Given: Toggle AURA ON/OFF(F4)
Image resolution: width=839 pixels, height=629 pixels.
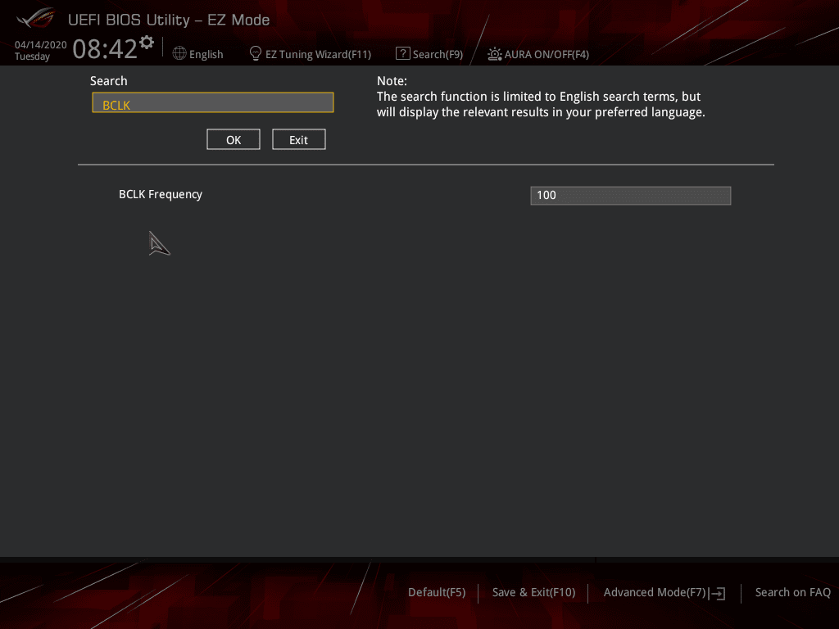Looking at the screenshot, I should click(x=546, y=54).
